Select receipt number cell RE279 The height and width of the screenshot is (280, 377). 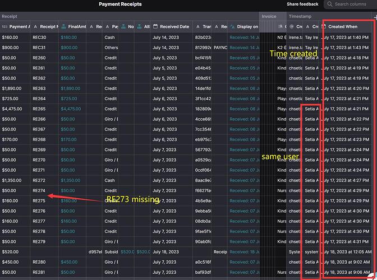[x=44, y=241]
